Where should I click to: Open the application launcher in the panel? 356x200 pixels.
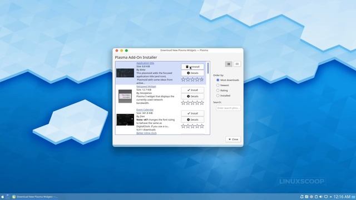click(2, 197)
